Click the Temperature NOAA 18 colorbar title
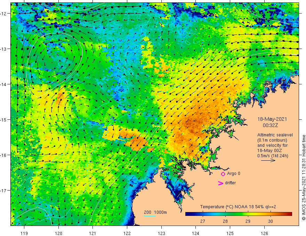 point(238,207)
